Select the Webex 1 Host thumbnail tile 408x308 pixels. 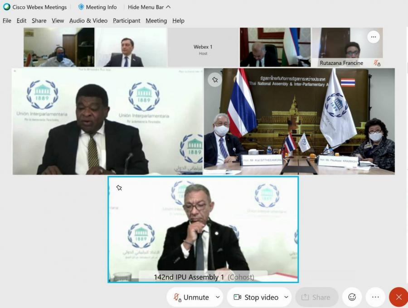pos(203,47)
